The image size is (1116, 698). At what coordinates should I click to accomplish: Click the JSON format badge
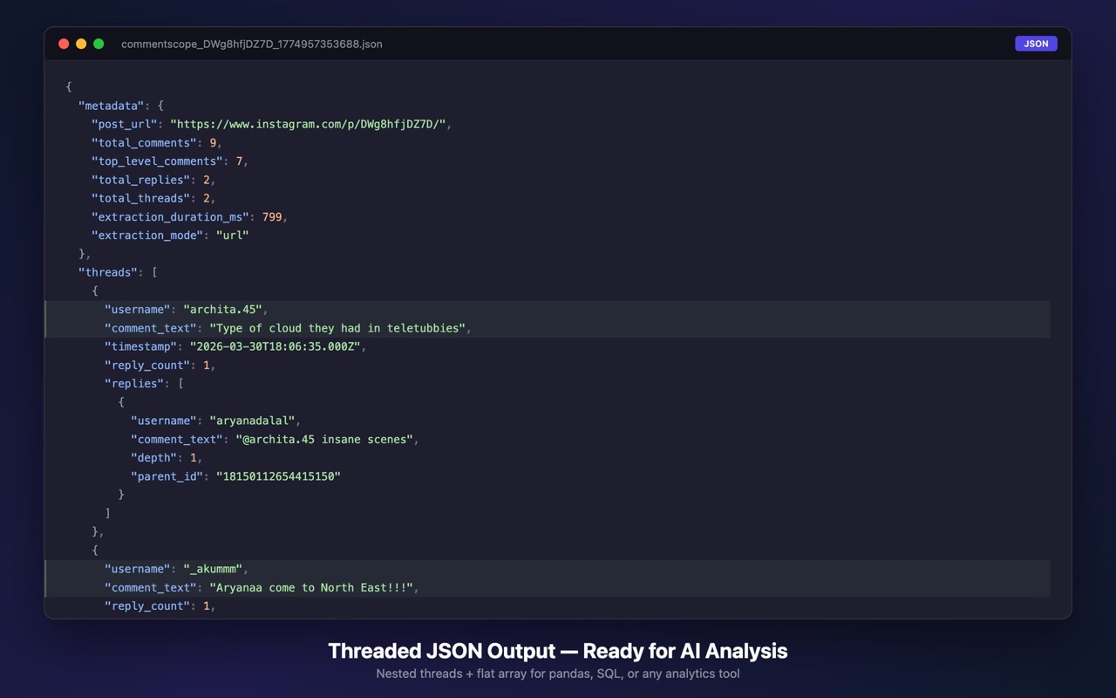1035,43
